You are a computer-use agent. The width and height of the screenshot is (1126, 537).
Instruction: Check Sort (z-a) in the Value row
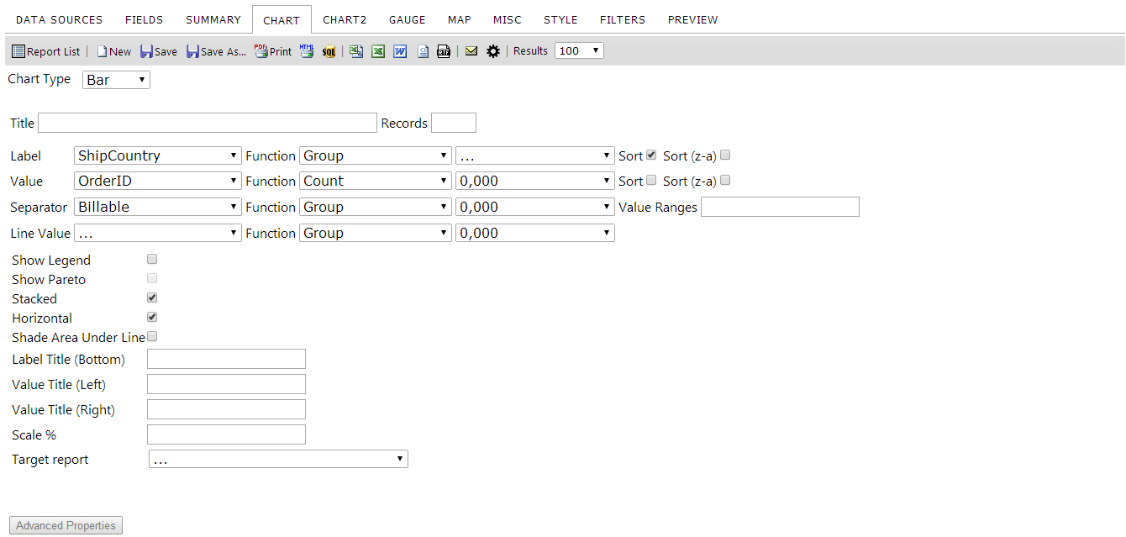[725, 180]
